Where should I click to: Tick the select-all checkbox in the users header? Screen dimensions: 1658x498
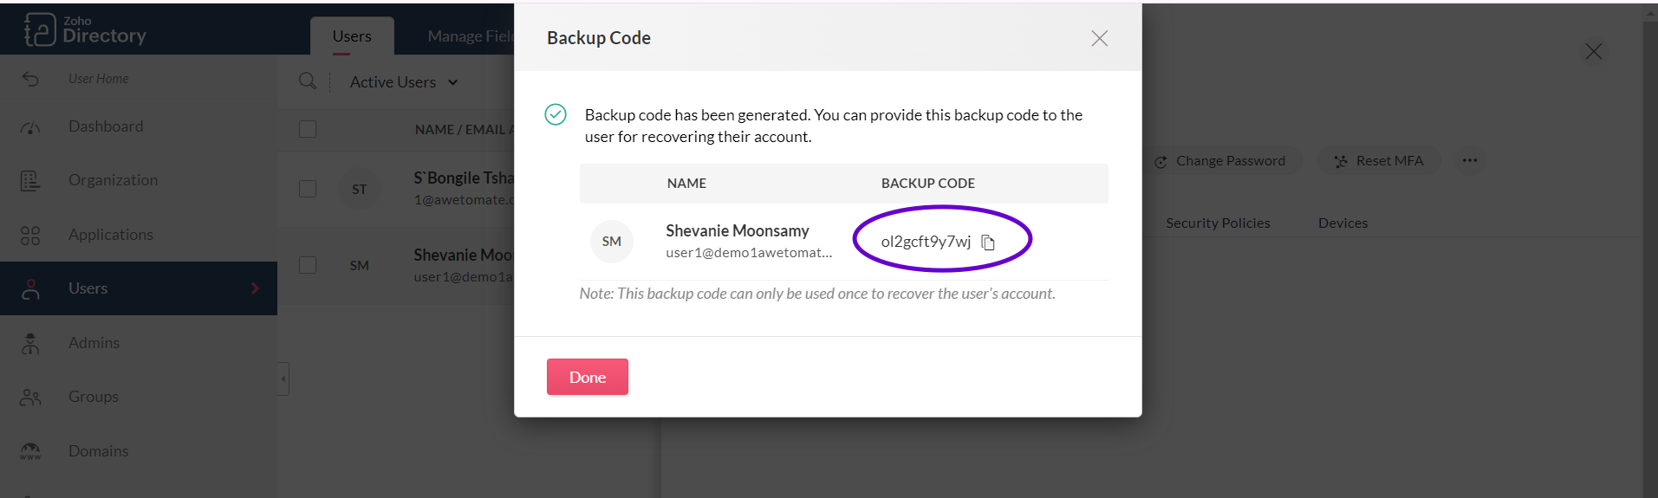pos(308,129)
